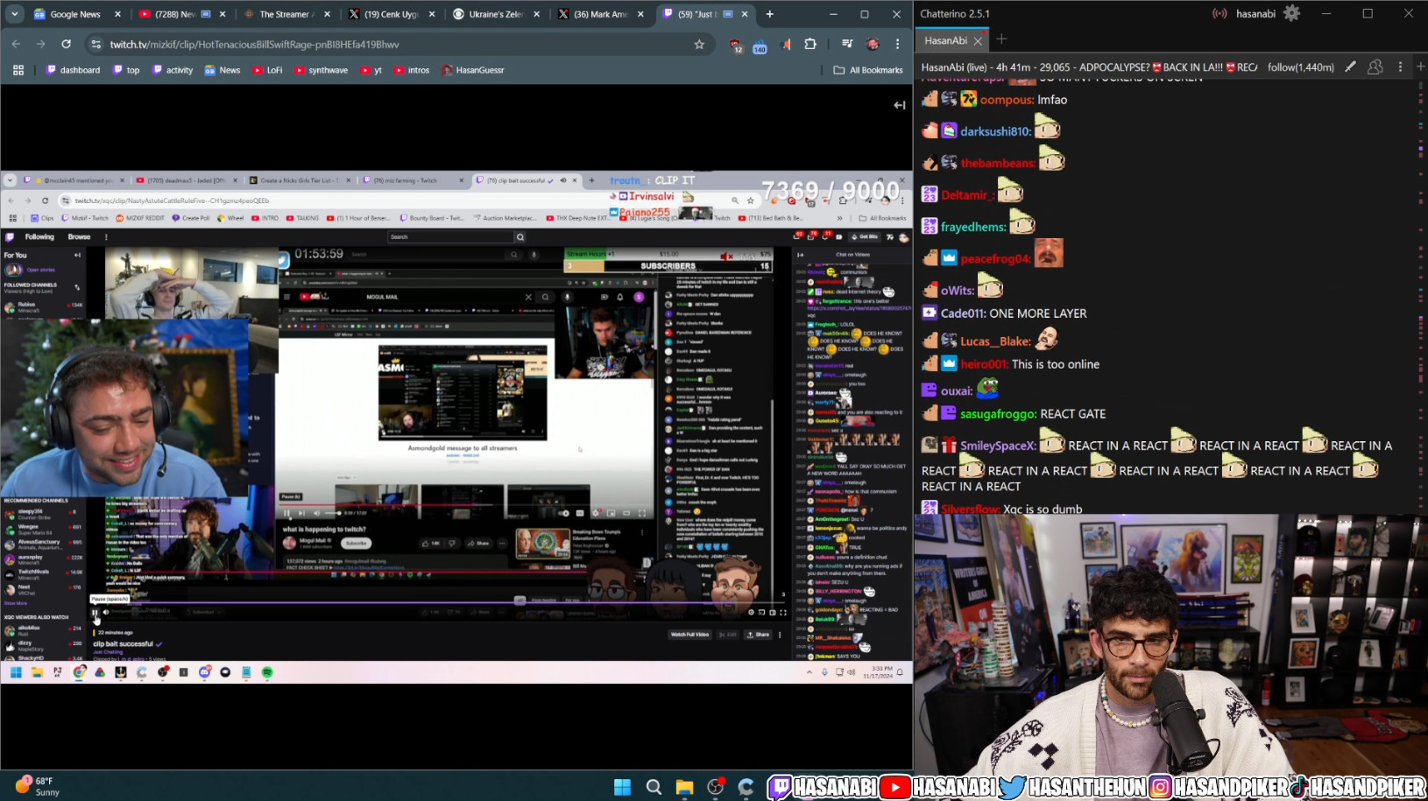
Task: Click the HasanAbi live stream title header
Action: click(x=1089, y=67)
